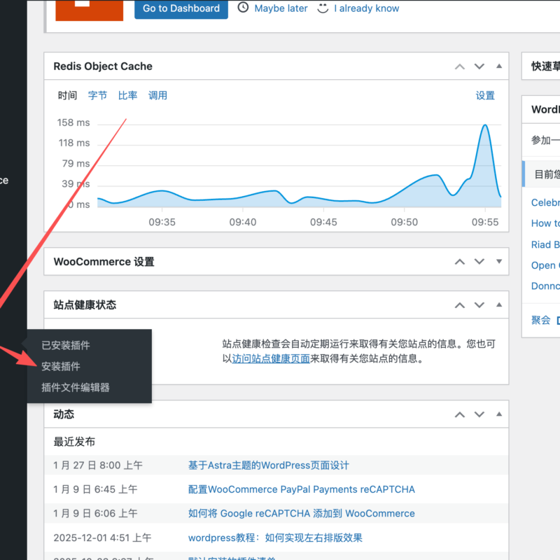Open 插件文件编辑器 in the submenu
The image size is (560, 560).
tap(75, 387)
